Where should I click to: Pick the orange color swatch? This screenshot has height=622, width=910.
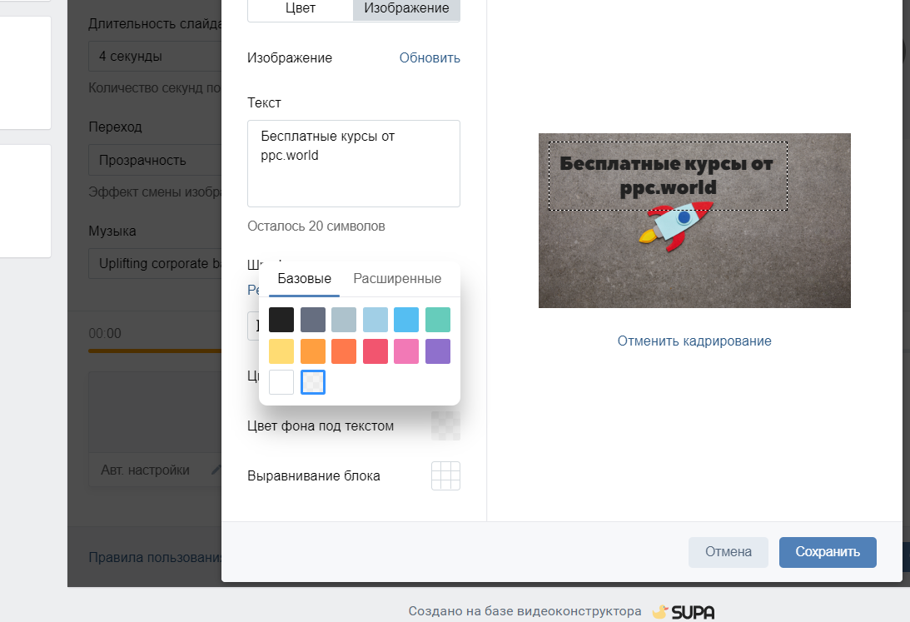(x=312, y=351)
